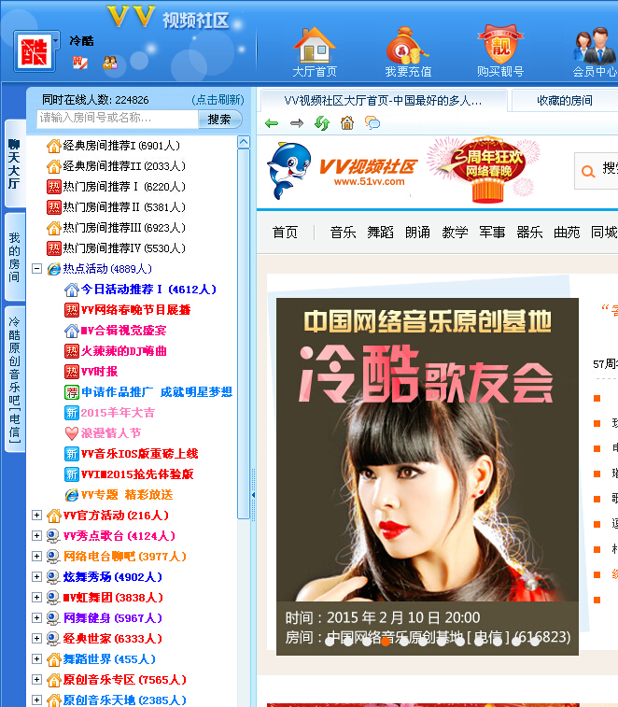
Task: Open the calendar sign-in icon under username
Action: click(79, 63)
